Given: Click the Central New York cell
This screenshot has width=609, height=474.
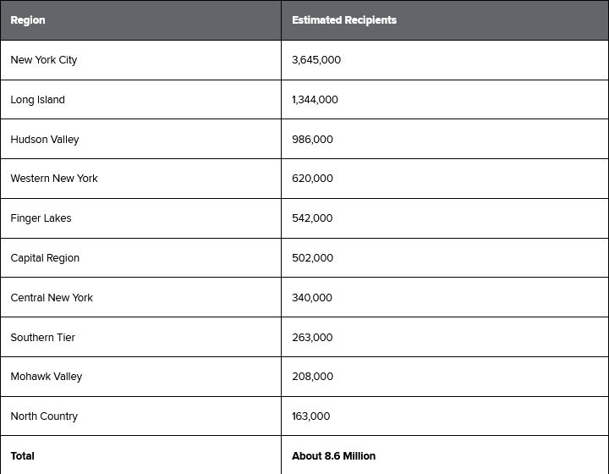Looking at the screenshot, I should pyautogui.click(x=52, y=298).
